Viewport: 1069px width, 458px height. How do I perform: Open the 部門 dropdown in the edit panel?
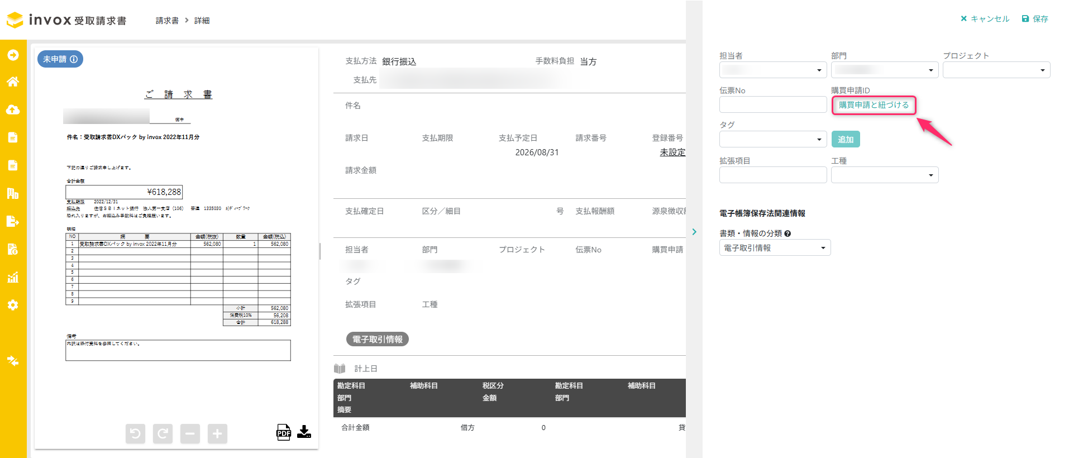[x=885, y=70]
